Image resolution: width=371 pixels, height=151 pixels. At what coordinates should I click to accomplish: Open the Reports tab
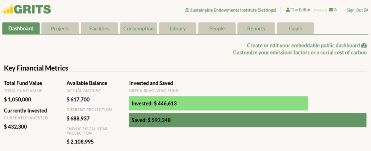click(x=256, y=29)
